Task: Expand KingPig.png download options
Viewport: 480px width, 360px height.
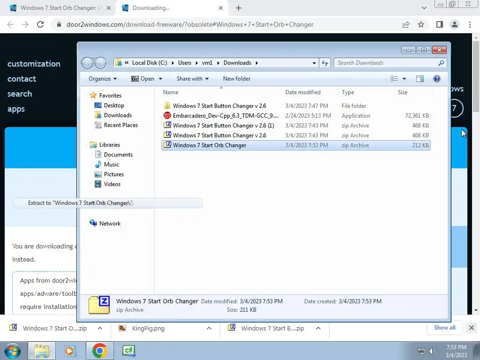Action: [209, 329]
